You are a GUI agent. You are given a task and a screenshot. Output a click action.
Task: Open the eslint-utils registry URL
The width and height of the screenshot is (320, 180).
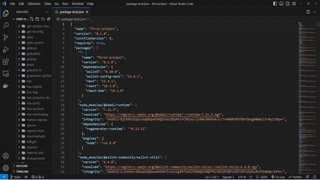point(181,166)
